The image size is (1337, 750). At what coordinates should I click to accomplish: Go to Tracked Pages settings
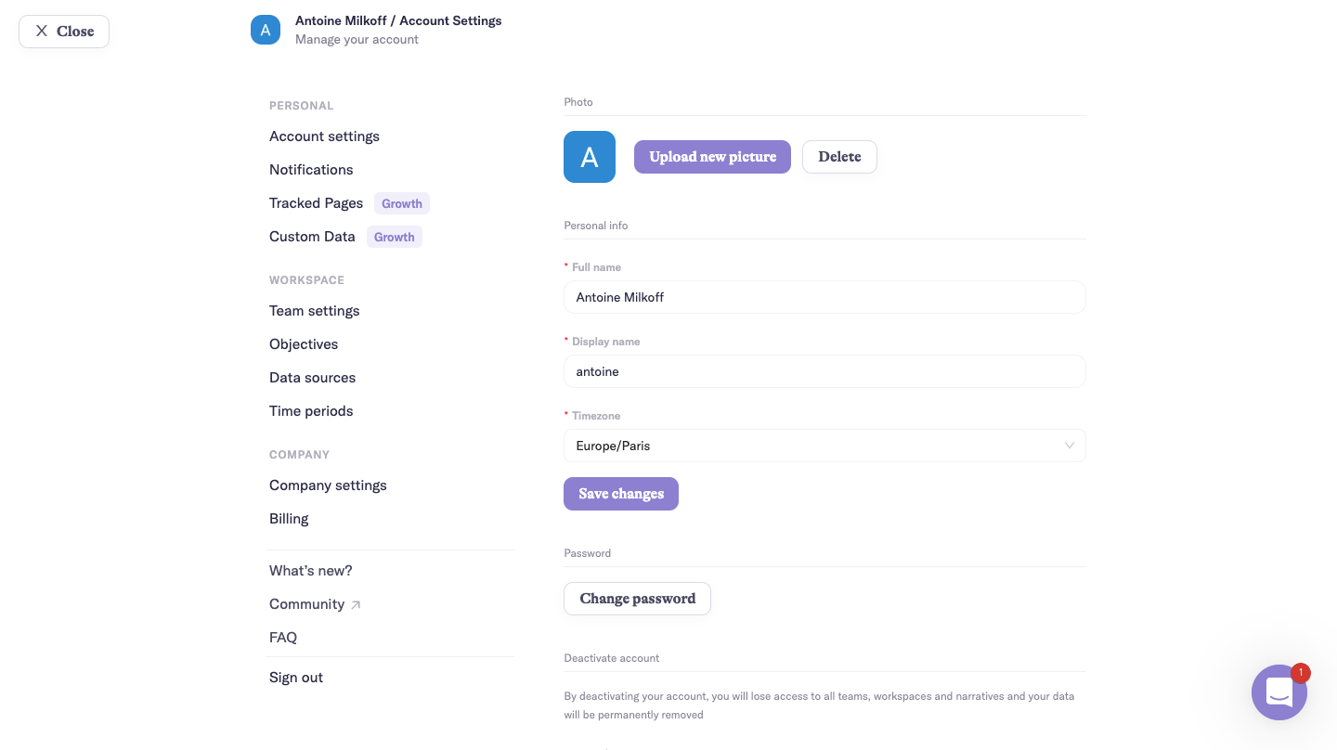pyautogui.click(x=316, y=203)
